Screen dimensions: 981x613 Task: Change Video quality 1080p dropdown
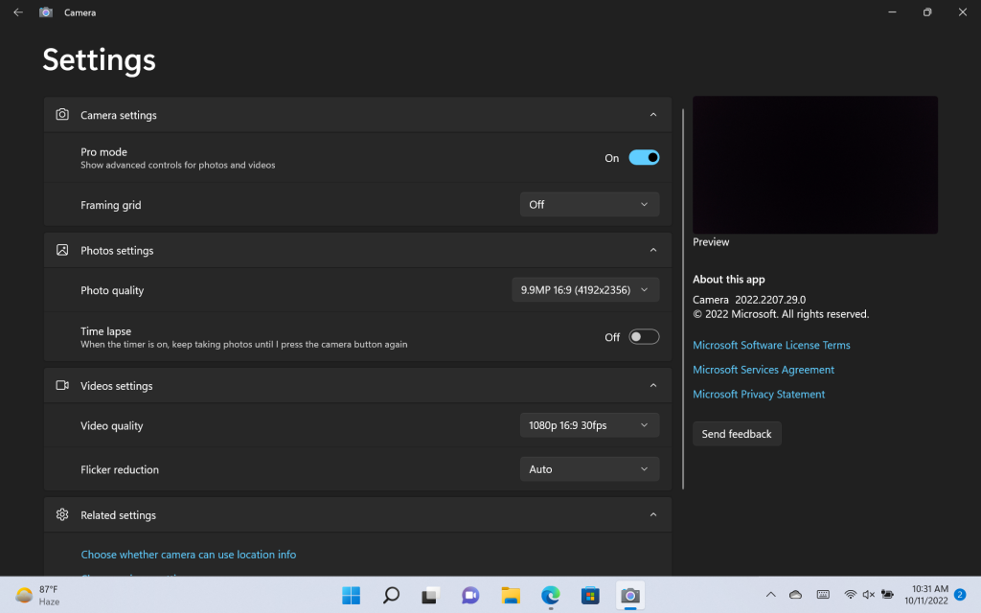pos(589,425)
